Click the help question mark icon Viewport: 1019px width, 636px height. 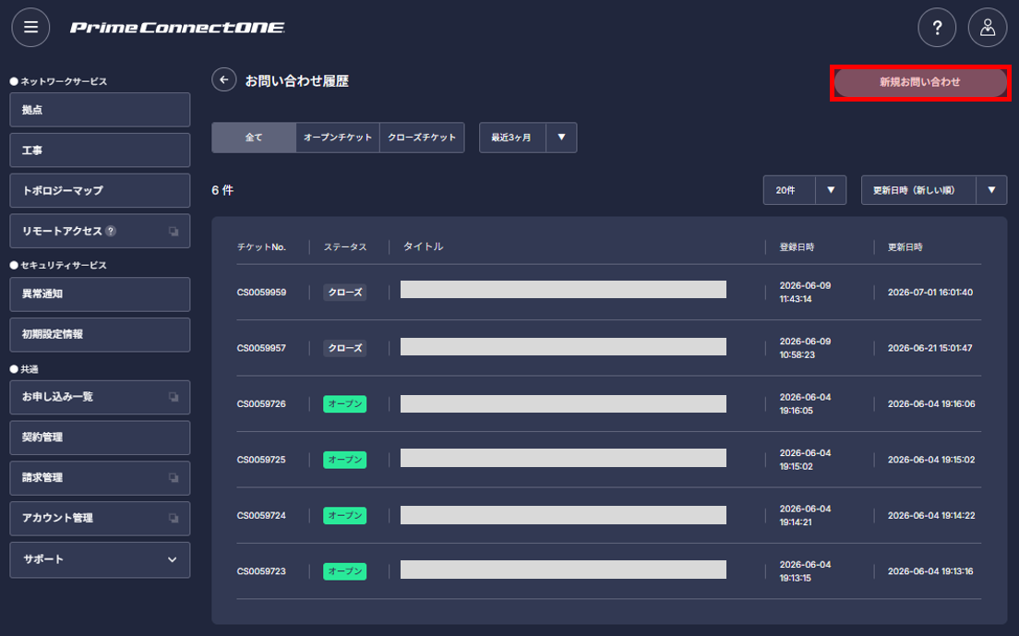[x=937, y=28]
